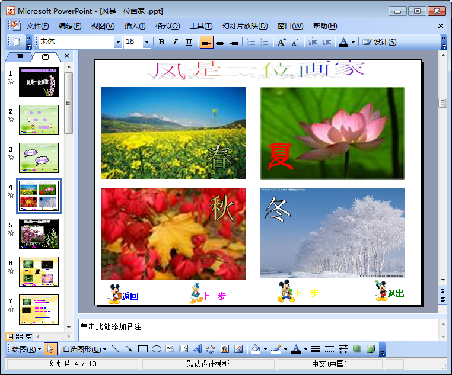This screenshot has height=375, width=452.
Task: Enable Center alignment
Action: pyautogui.click(x=220, y=42)
